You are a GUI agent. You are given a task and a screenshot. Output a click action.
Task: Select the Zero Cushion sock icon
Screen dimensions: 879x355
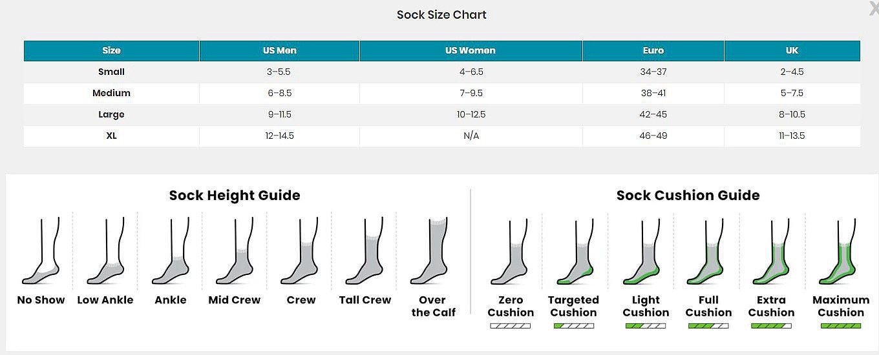click(510, 252)
